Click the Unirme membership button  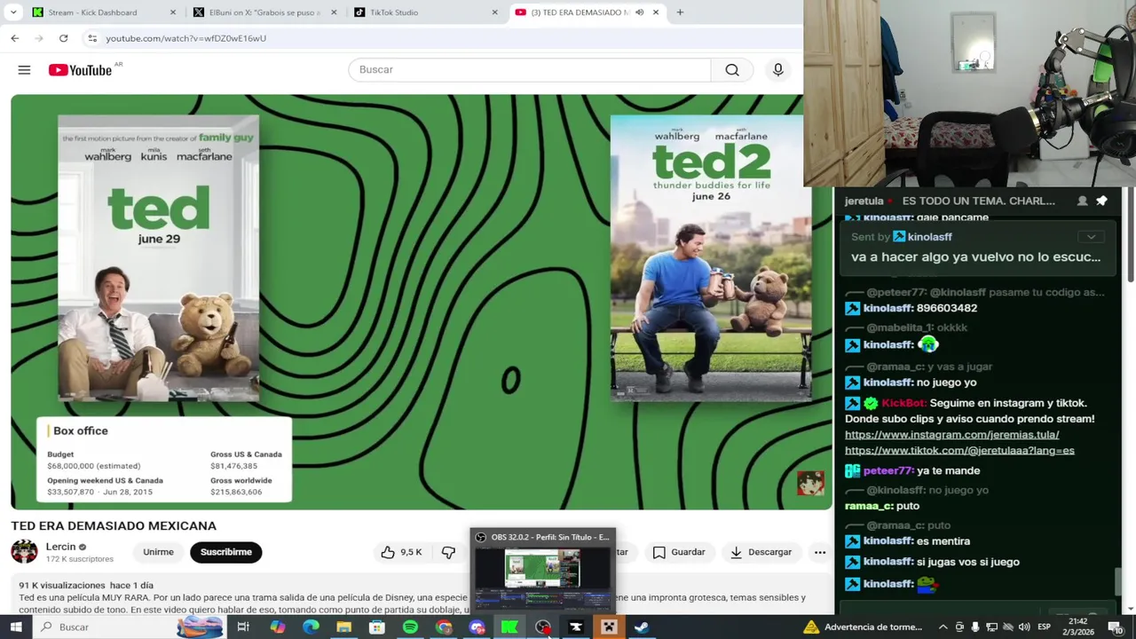coord(158,552)
